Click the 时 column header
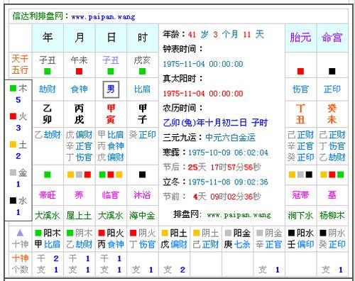 pos(143,38)
